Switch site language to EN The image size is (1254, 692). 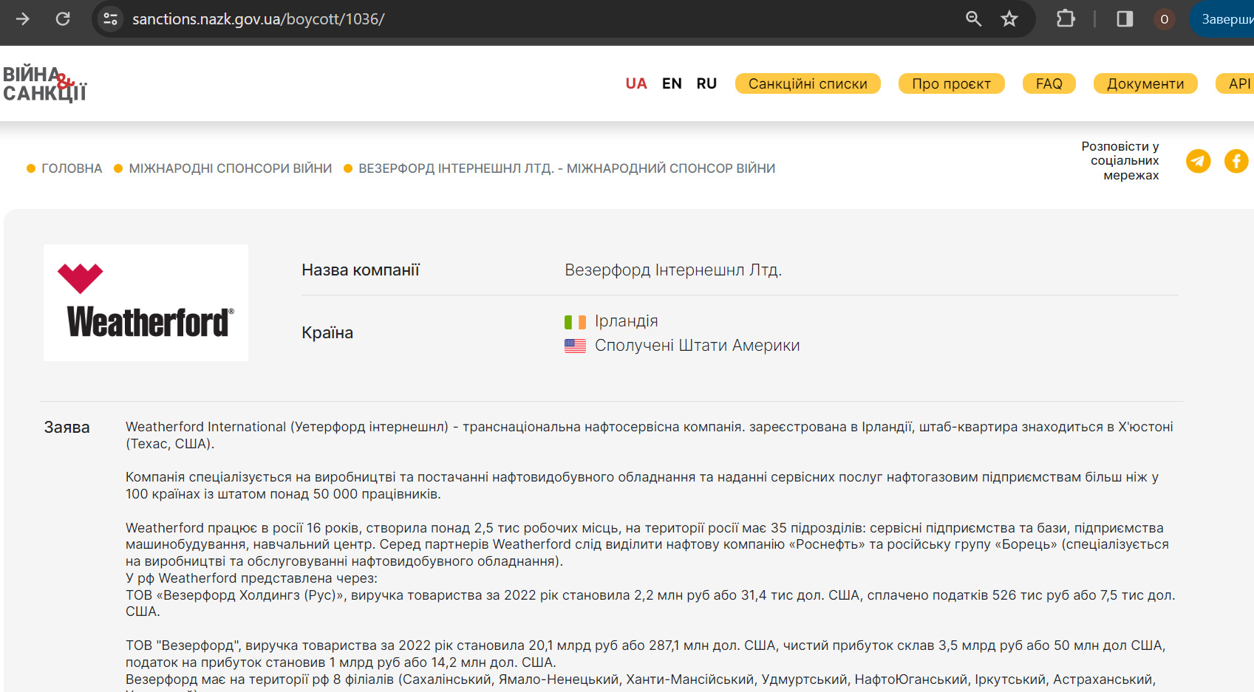point(672,83)
